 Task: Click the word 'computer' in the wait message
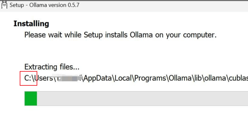tap(200, 35)
